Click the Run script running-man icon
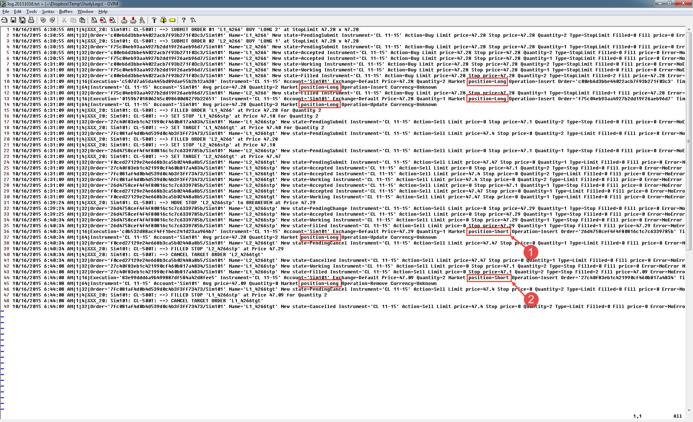Image resolution: width=693 pixels, height=422 pixels. tap(142, 20)
